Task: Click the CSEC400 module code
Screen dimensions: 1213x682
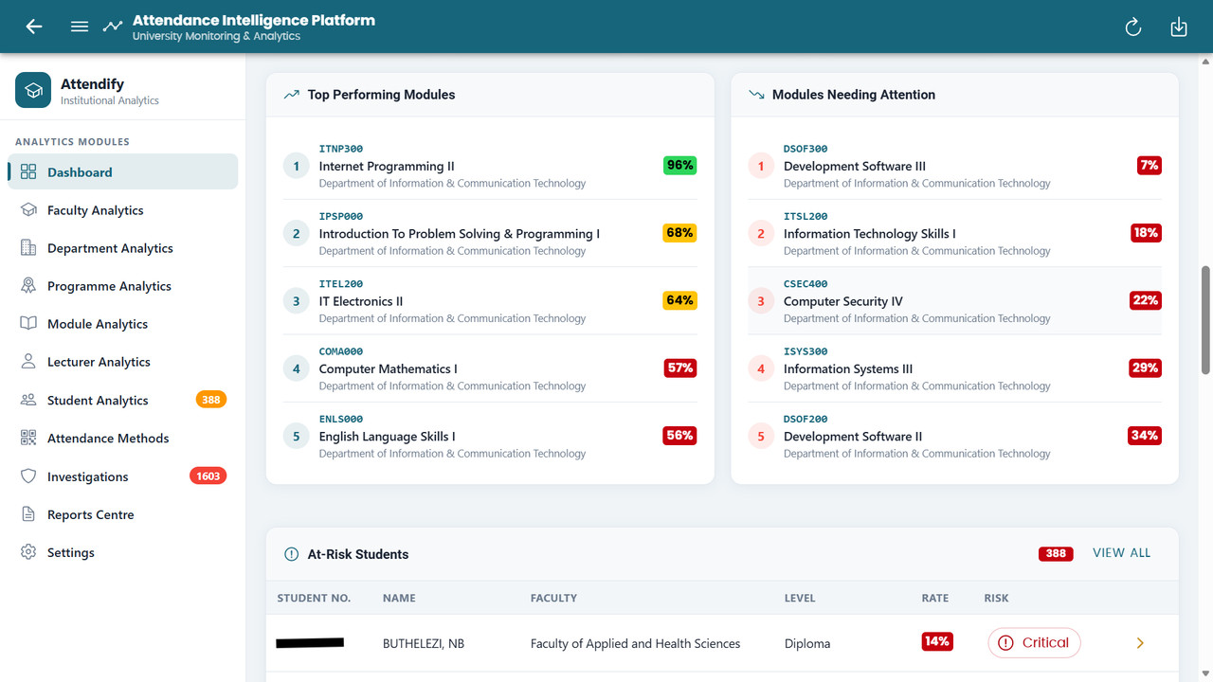Action: 806,283
